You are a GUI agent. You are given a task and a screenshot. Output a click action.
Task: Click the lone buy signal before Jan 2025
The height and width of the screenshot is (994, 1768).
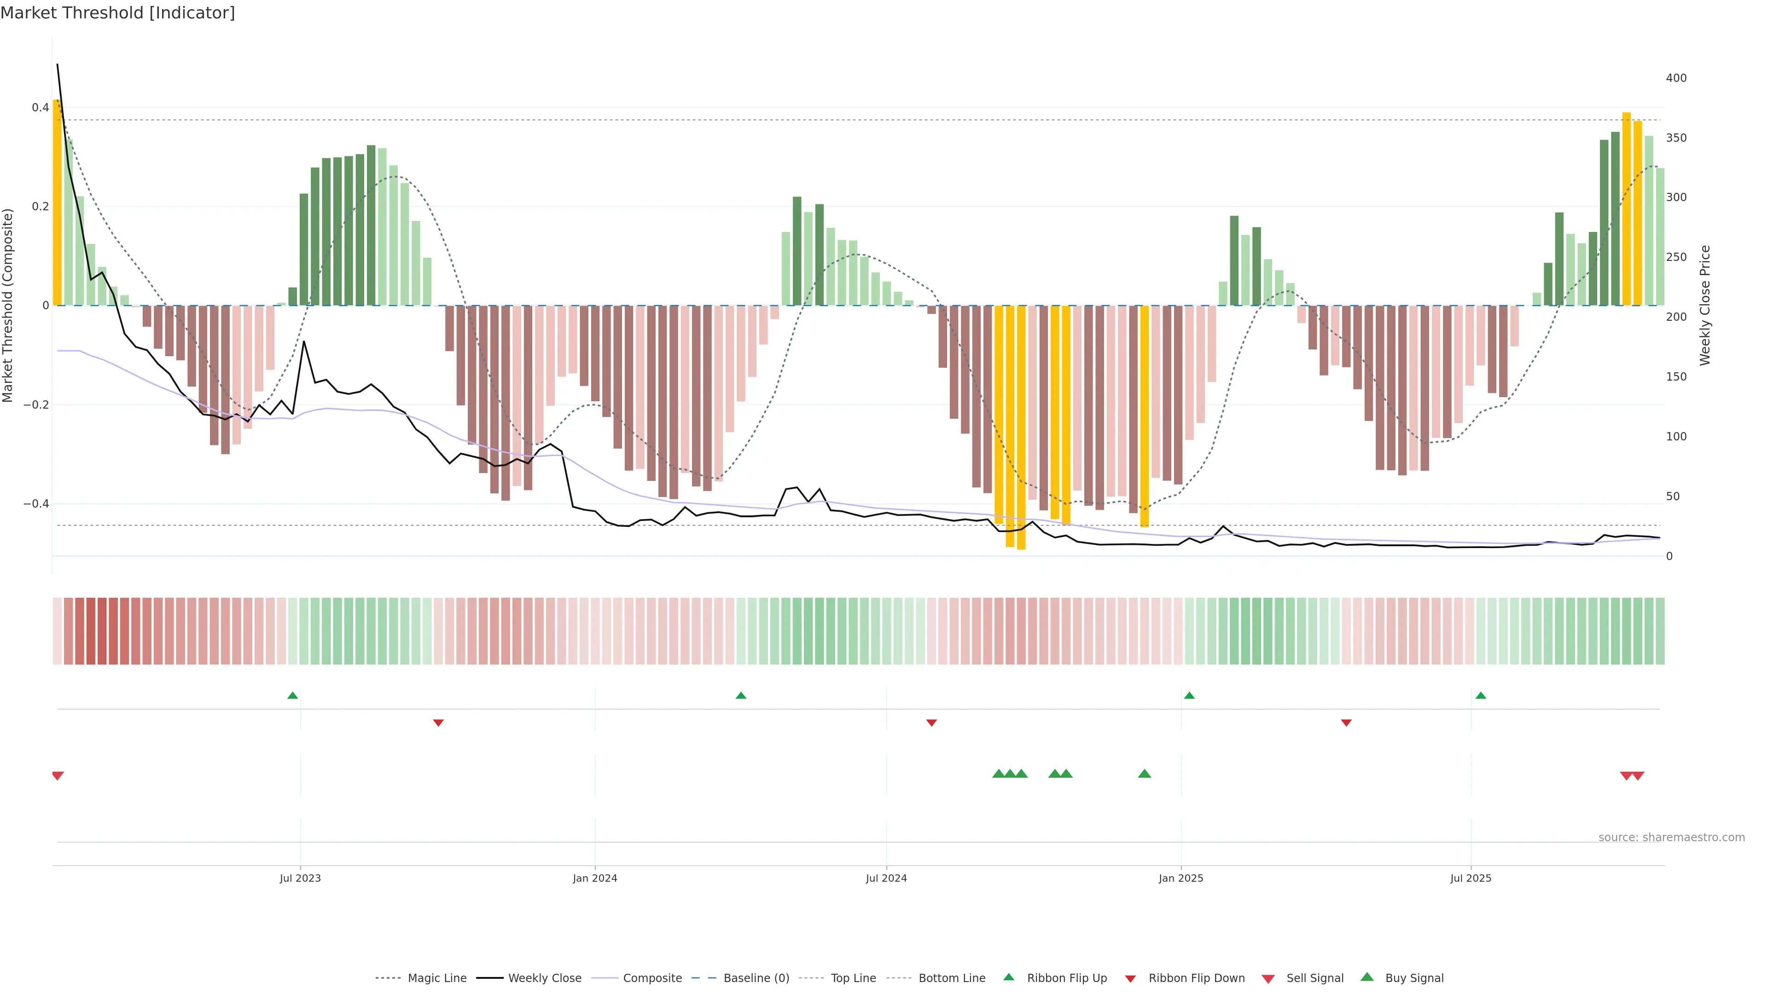(1144, 774)
